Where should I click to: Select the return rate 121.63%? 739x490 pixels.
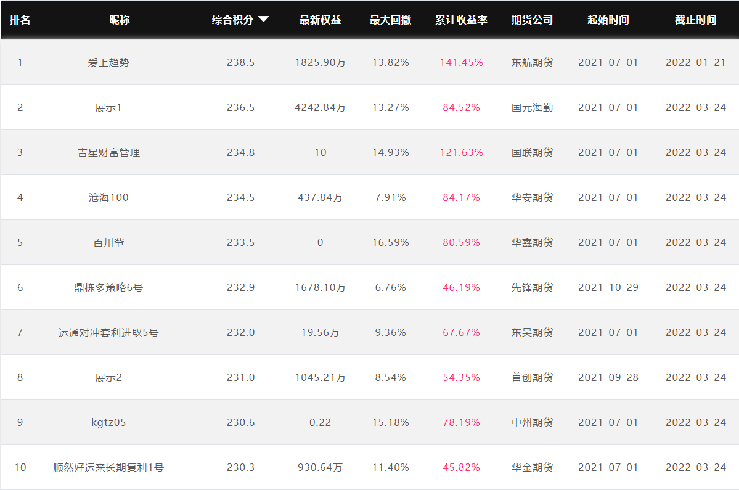coord(461,153)
